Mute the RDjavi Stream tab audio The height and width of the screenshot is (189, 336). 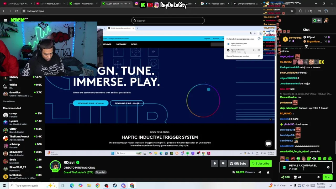pos(125,4)
